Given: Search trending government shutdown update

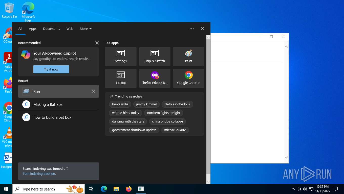Looking at the screenshot, I should pyautogui.click(x=134, y=130).
